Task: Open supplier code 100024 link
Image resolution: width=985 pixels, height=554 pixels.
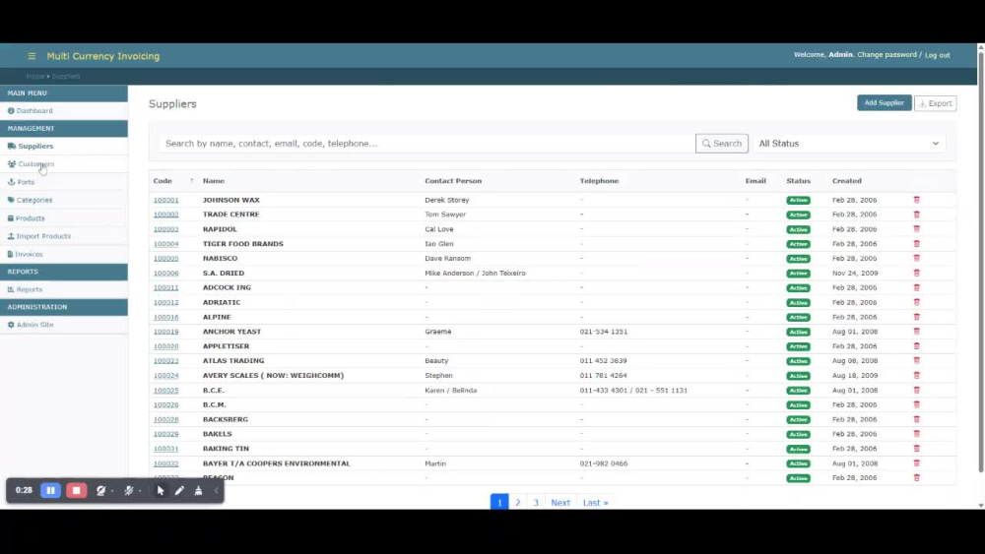Action: coord(165,375)
